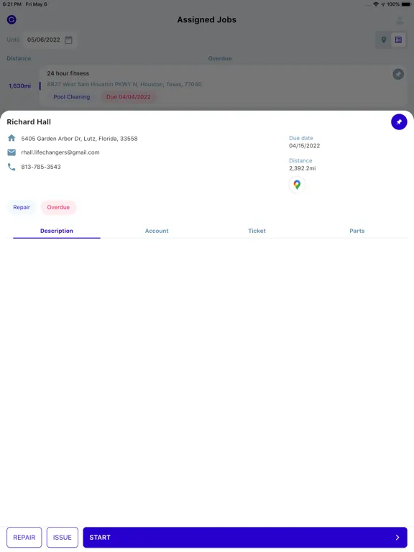Tap the due date 04/15/2022 value
414x552 pixels.
pyautogui.click(x=305, y=146)
